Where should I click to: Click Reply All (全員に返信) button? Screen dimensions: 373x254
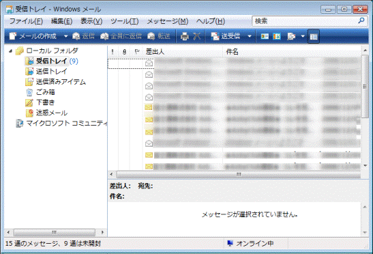coord(121,36)
